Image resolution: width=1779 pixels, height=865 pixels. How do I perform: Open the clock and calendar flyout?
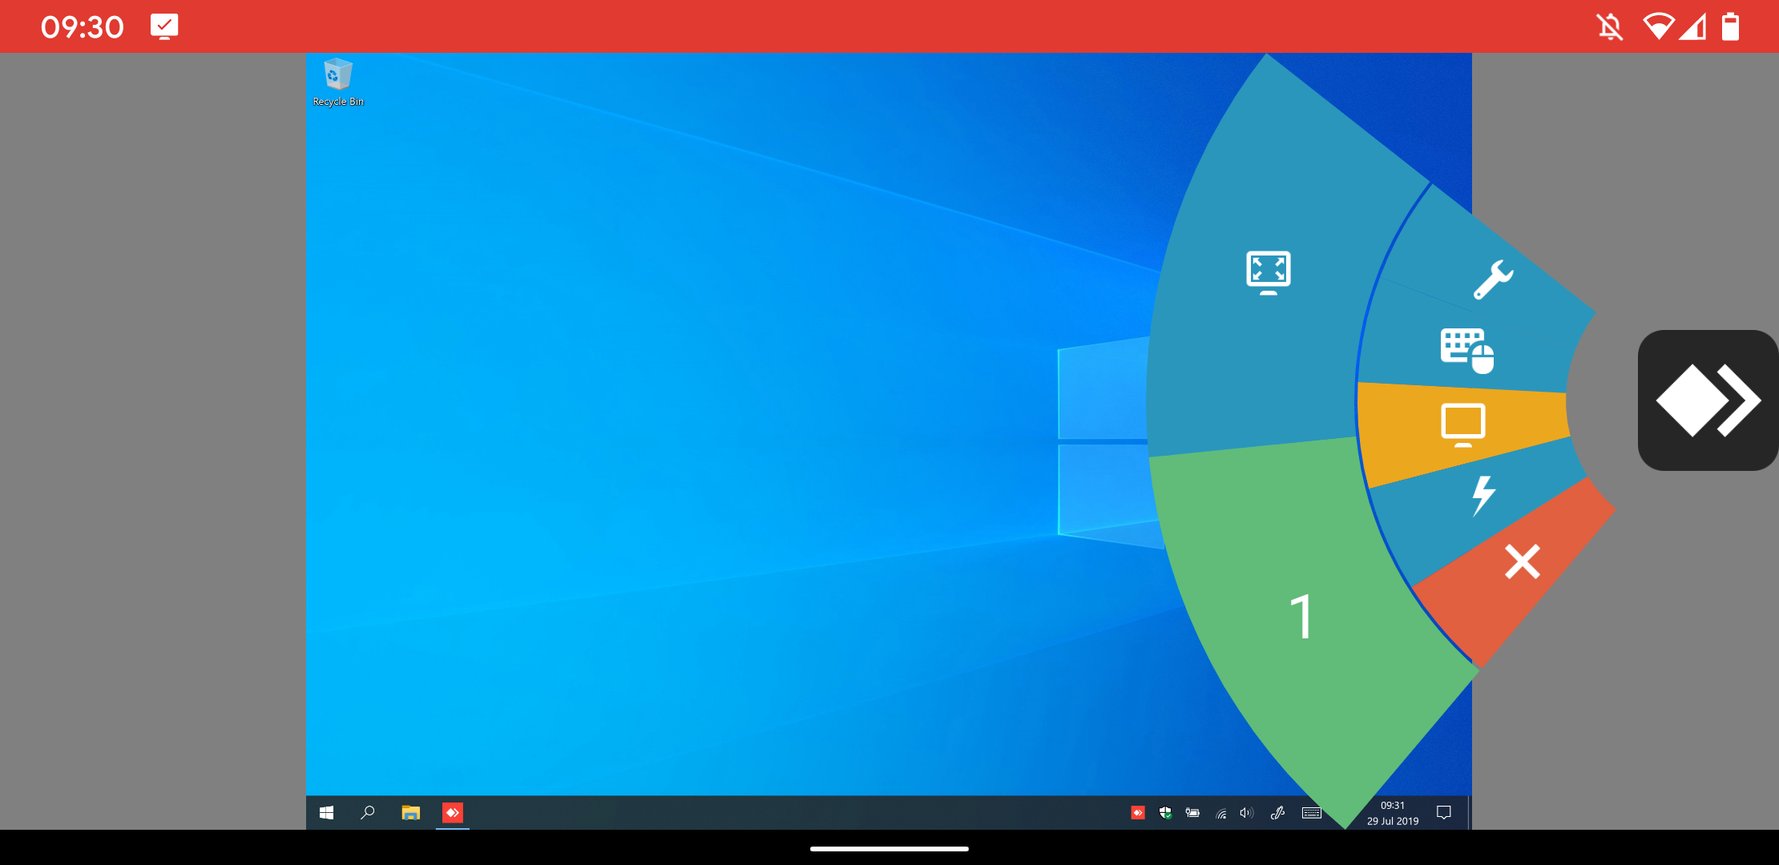coord(1392,813)
